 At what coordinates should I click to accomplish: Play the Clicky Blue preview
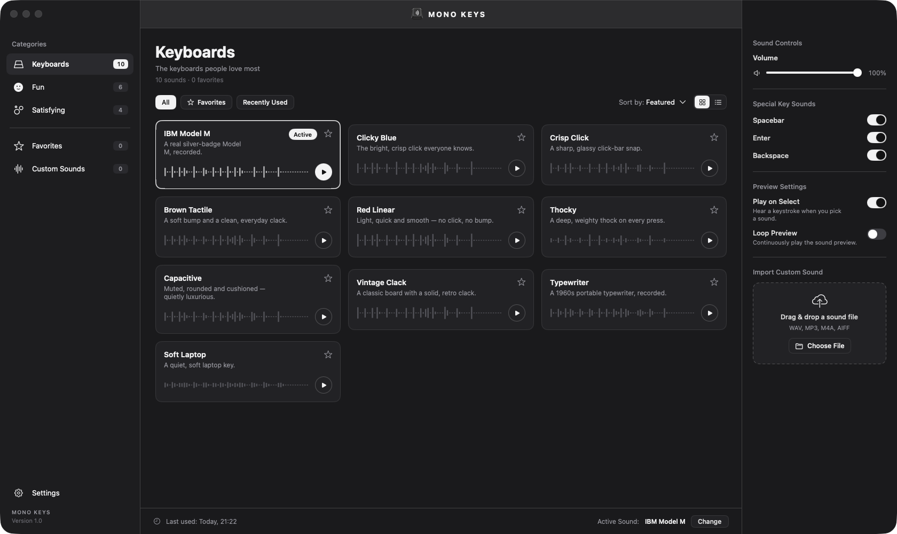(x=517, y=168)
